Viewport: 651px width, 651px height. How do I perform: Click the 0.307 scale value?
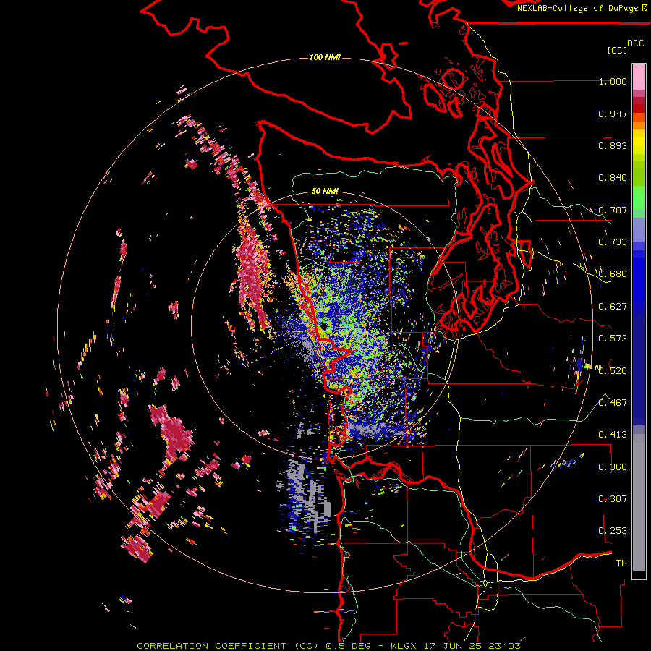click(613, 499)
